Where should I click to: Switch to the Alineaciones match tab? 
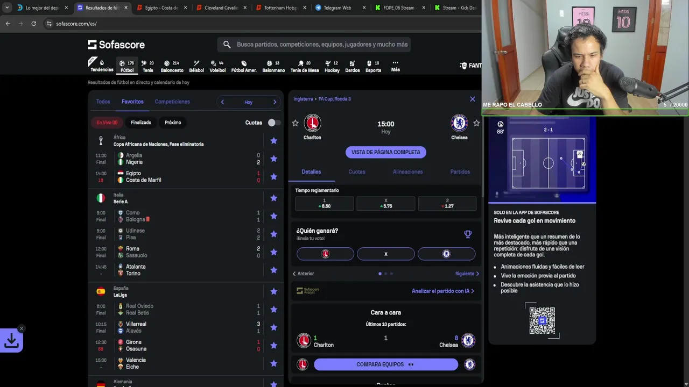(x=407, y=172)
